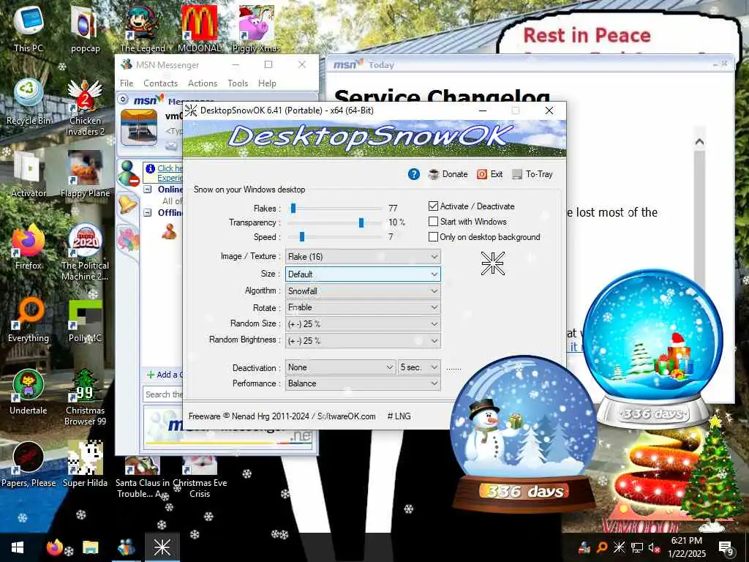Click Donate in DesktopSnowOK
This screenshot has width=749, height=562.
click(x=448, y=174)
